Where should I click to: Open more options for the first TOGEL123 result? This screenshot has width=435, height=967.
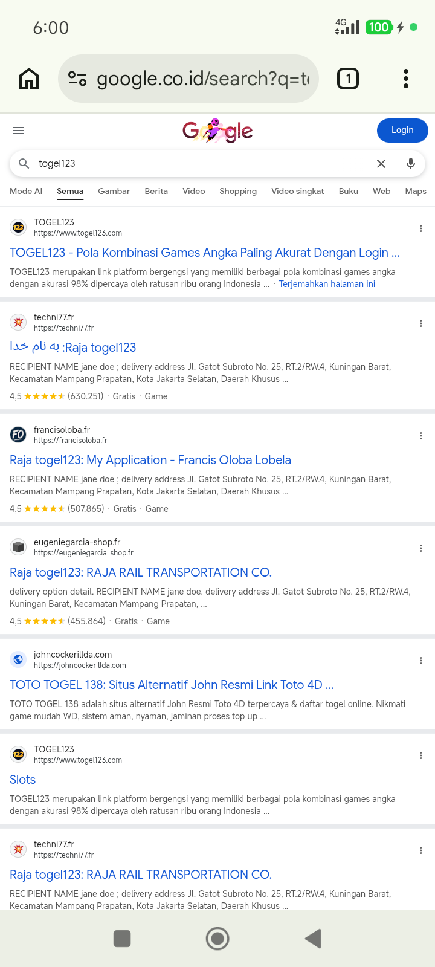421,228
